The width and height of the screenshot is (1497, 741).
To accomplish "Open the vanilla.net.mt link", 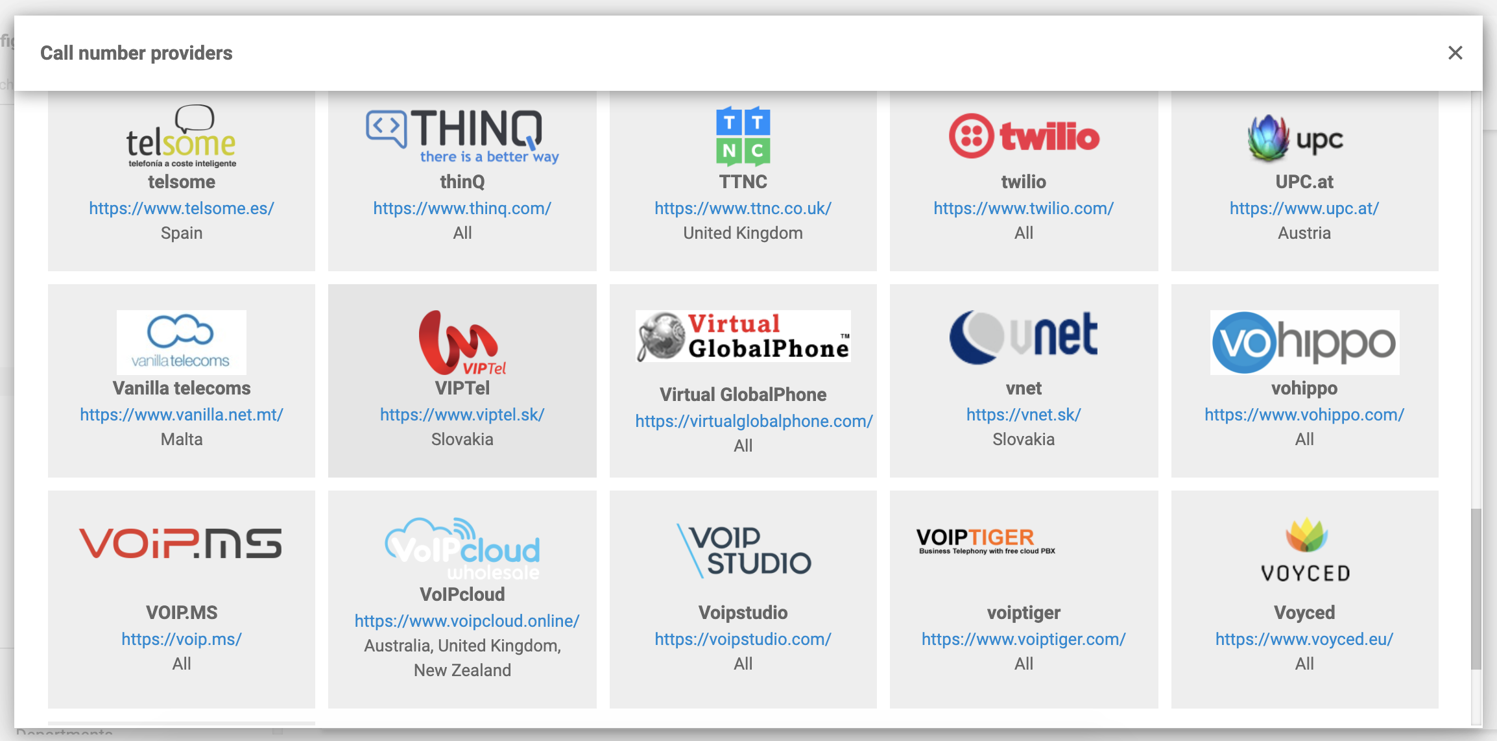I will point(181,415).
